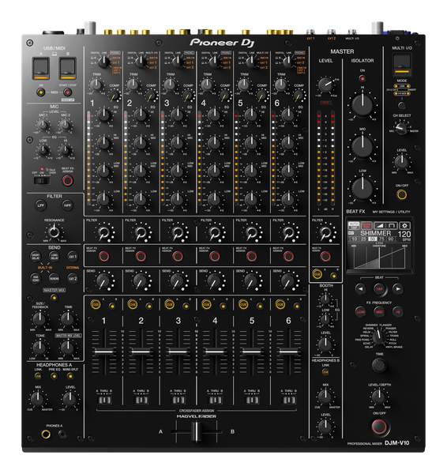Click the beat left arrow button
Screen dimensions: 447x474
click(360, 288)
